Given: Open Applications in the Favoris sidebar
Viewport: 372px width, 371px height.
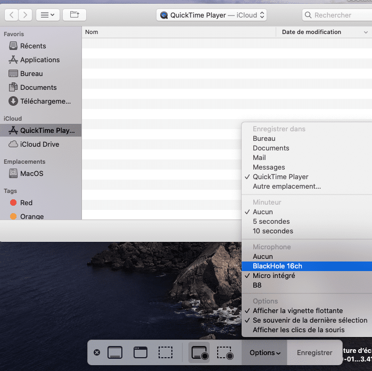Looking at the screenshot, I should point(41,60).
